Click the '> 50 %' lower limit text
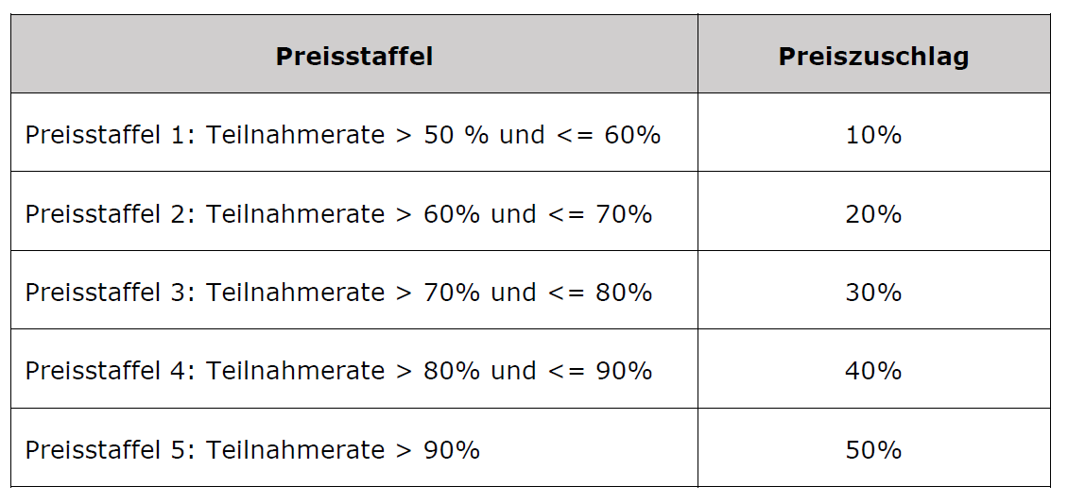Viewport: 1068px width, 503px height. pos(442,135)
